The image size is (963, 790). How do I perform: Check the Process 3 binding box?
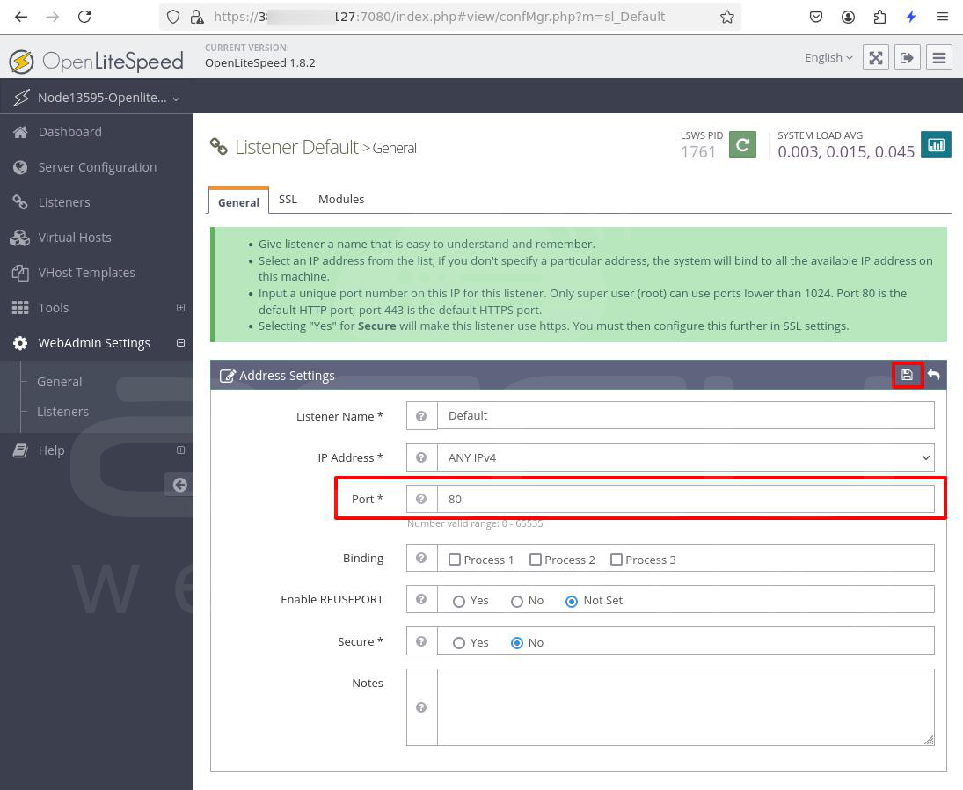click(x=616, y=560)
